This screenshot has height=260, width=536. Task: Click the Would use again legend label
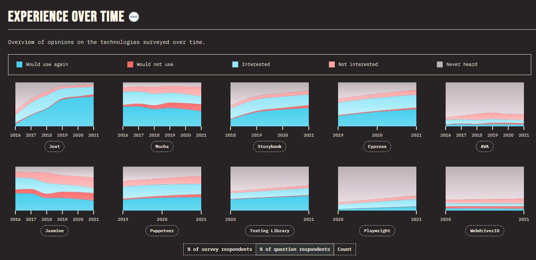47,64
